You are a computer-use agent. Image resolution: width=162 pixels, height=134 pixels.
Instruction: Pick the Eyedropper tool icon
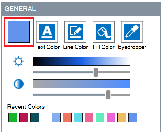click(x=132, y=32)
